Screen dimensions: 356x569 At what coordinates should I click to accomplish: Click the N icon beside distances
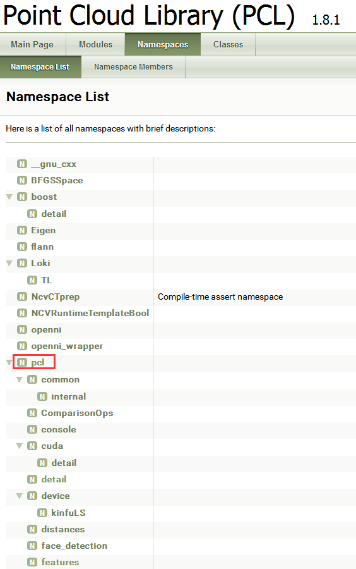pos(32,529)
